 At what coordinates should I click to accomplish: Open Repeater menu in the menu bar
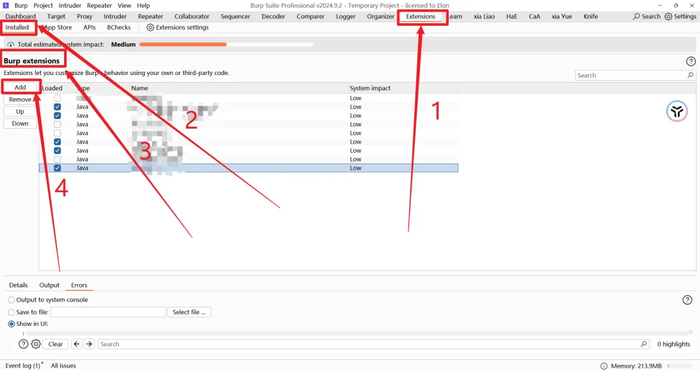(x=99, y=5)
